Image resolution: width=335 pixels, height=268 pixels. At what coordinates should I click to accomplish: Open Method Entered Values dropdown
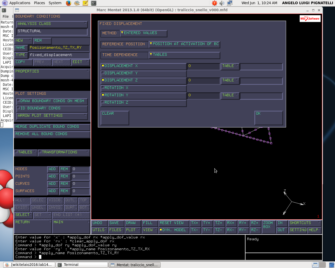[x=143, y=33]
